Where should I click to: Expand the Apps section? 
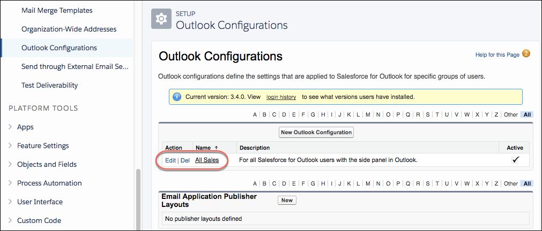coord(10,127)
